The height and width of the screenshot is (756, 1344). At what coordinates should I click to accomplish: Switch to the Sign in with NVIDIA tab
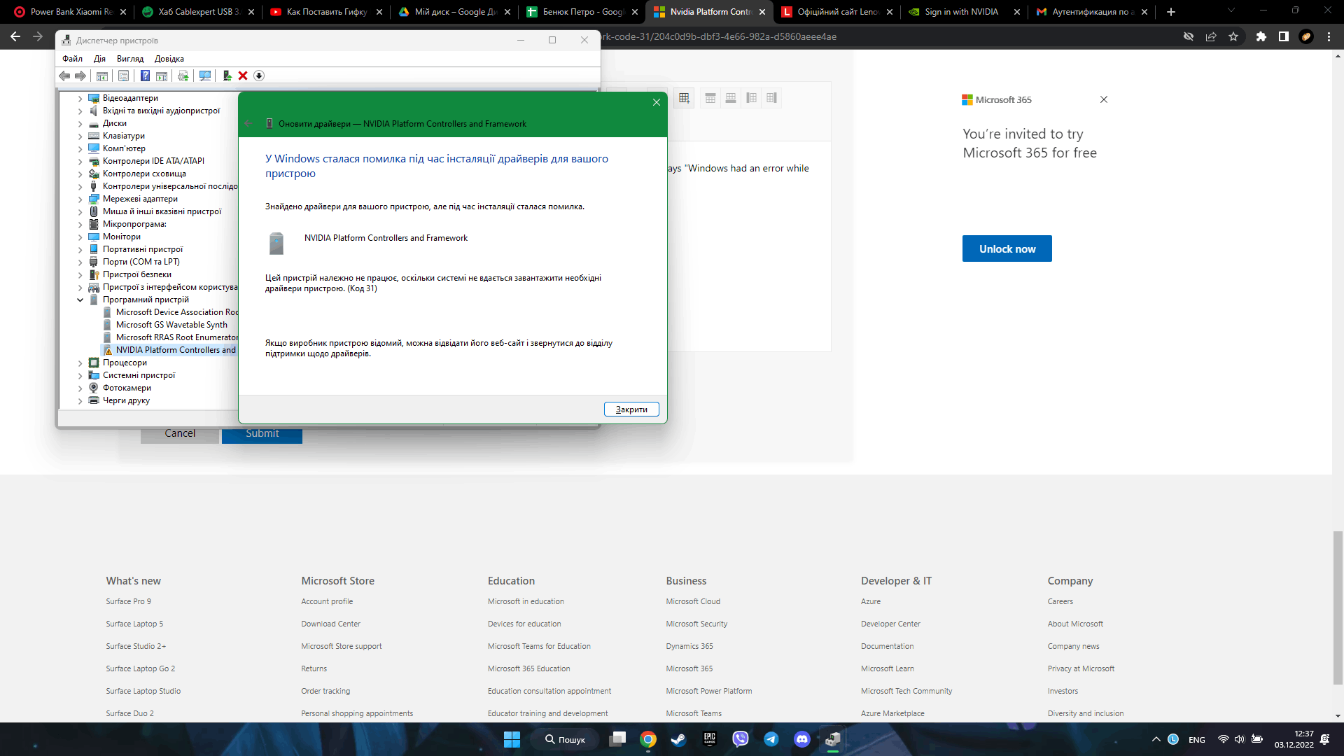tap(961, 12)
